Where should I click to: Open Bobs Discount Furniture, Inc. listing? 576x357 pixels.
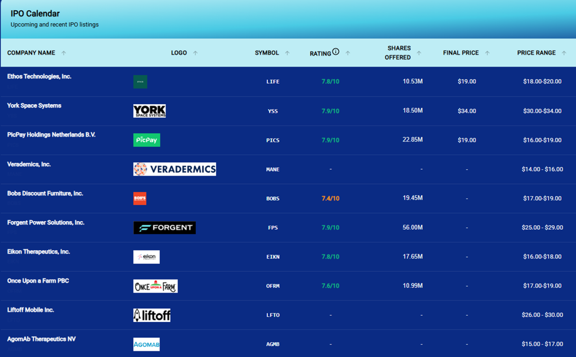point(45,193)
